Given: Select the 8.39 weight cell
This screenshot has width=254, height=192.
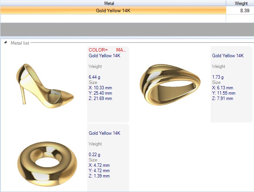Looking at the screenshot, I should pos(240,11).
